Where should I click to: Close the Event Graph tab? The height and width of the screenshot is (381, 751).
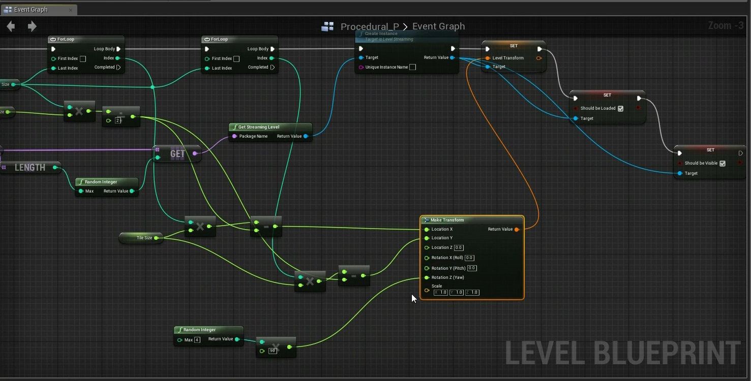71,10
